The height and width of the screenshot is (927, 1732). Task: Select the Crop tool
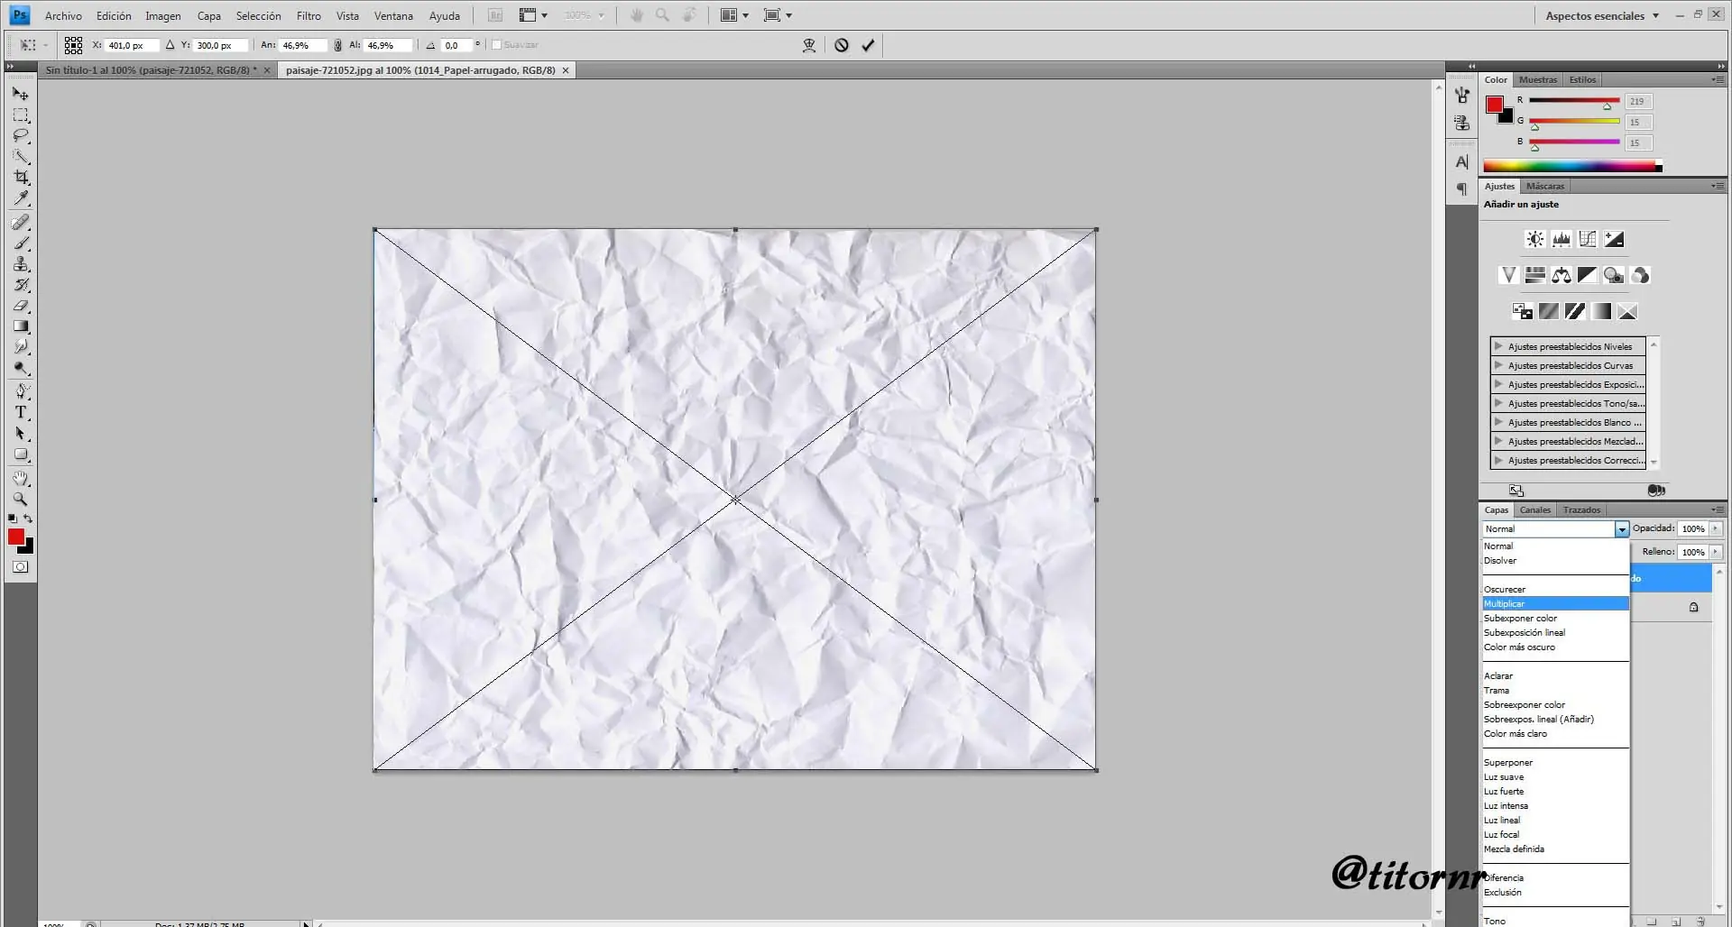click(21, 177)
